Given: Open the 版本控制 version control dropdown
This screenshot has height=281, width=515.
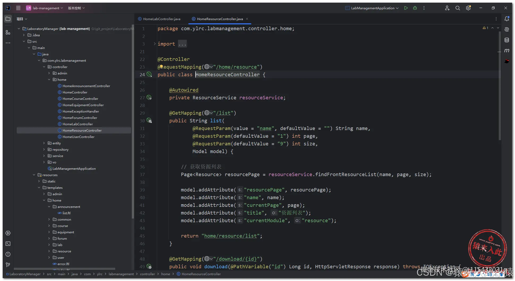Looking at the screenshot, I should [76, 8].
